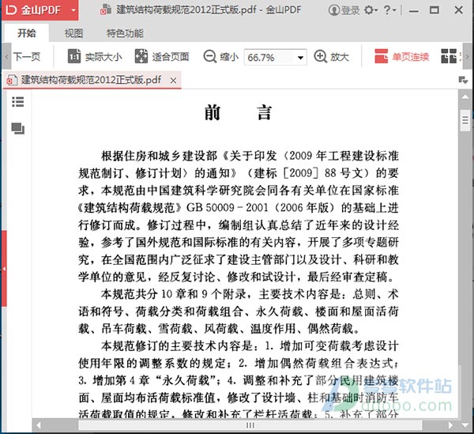Click text line starting 根据住房和城乡建设部
Viewport: 474px width, 434px height.
click(250, 156)
